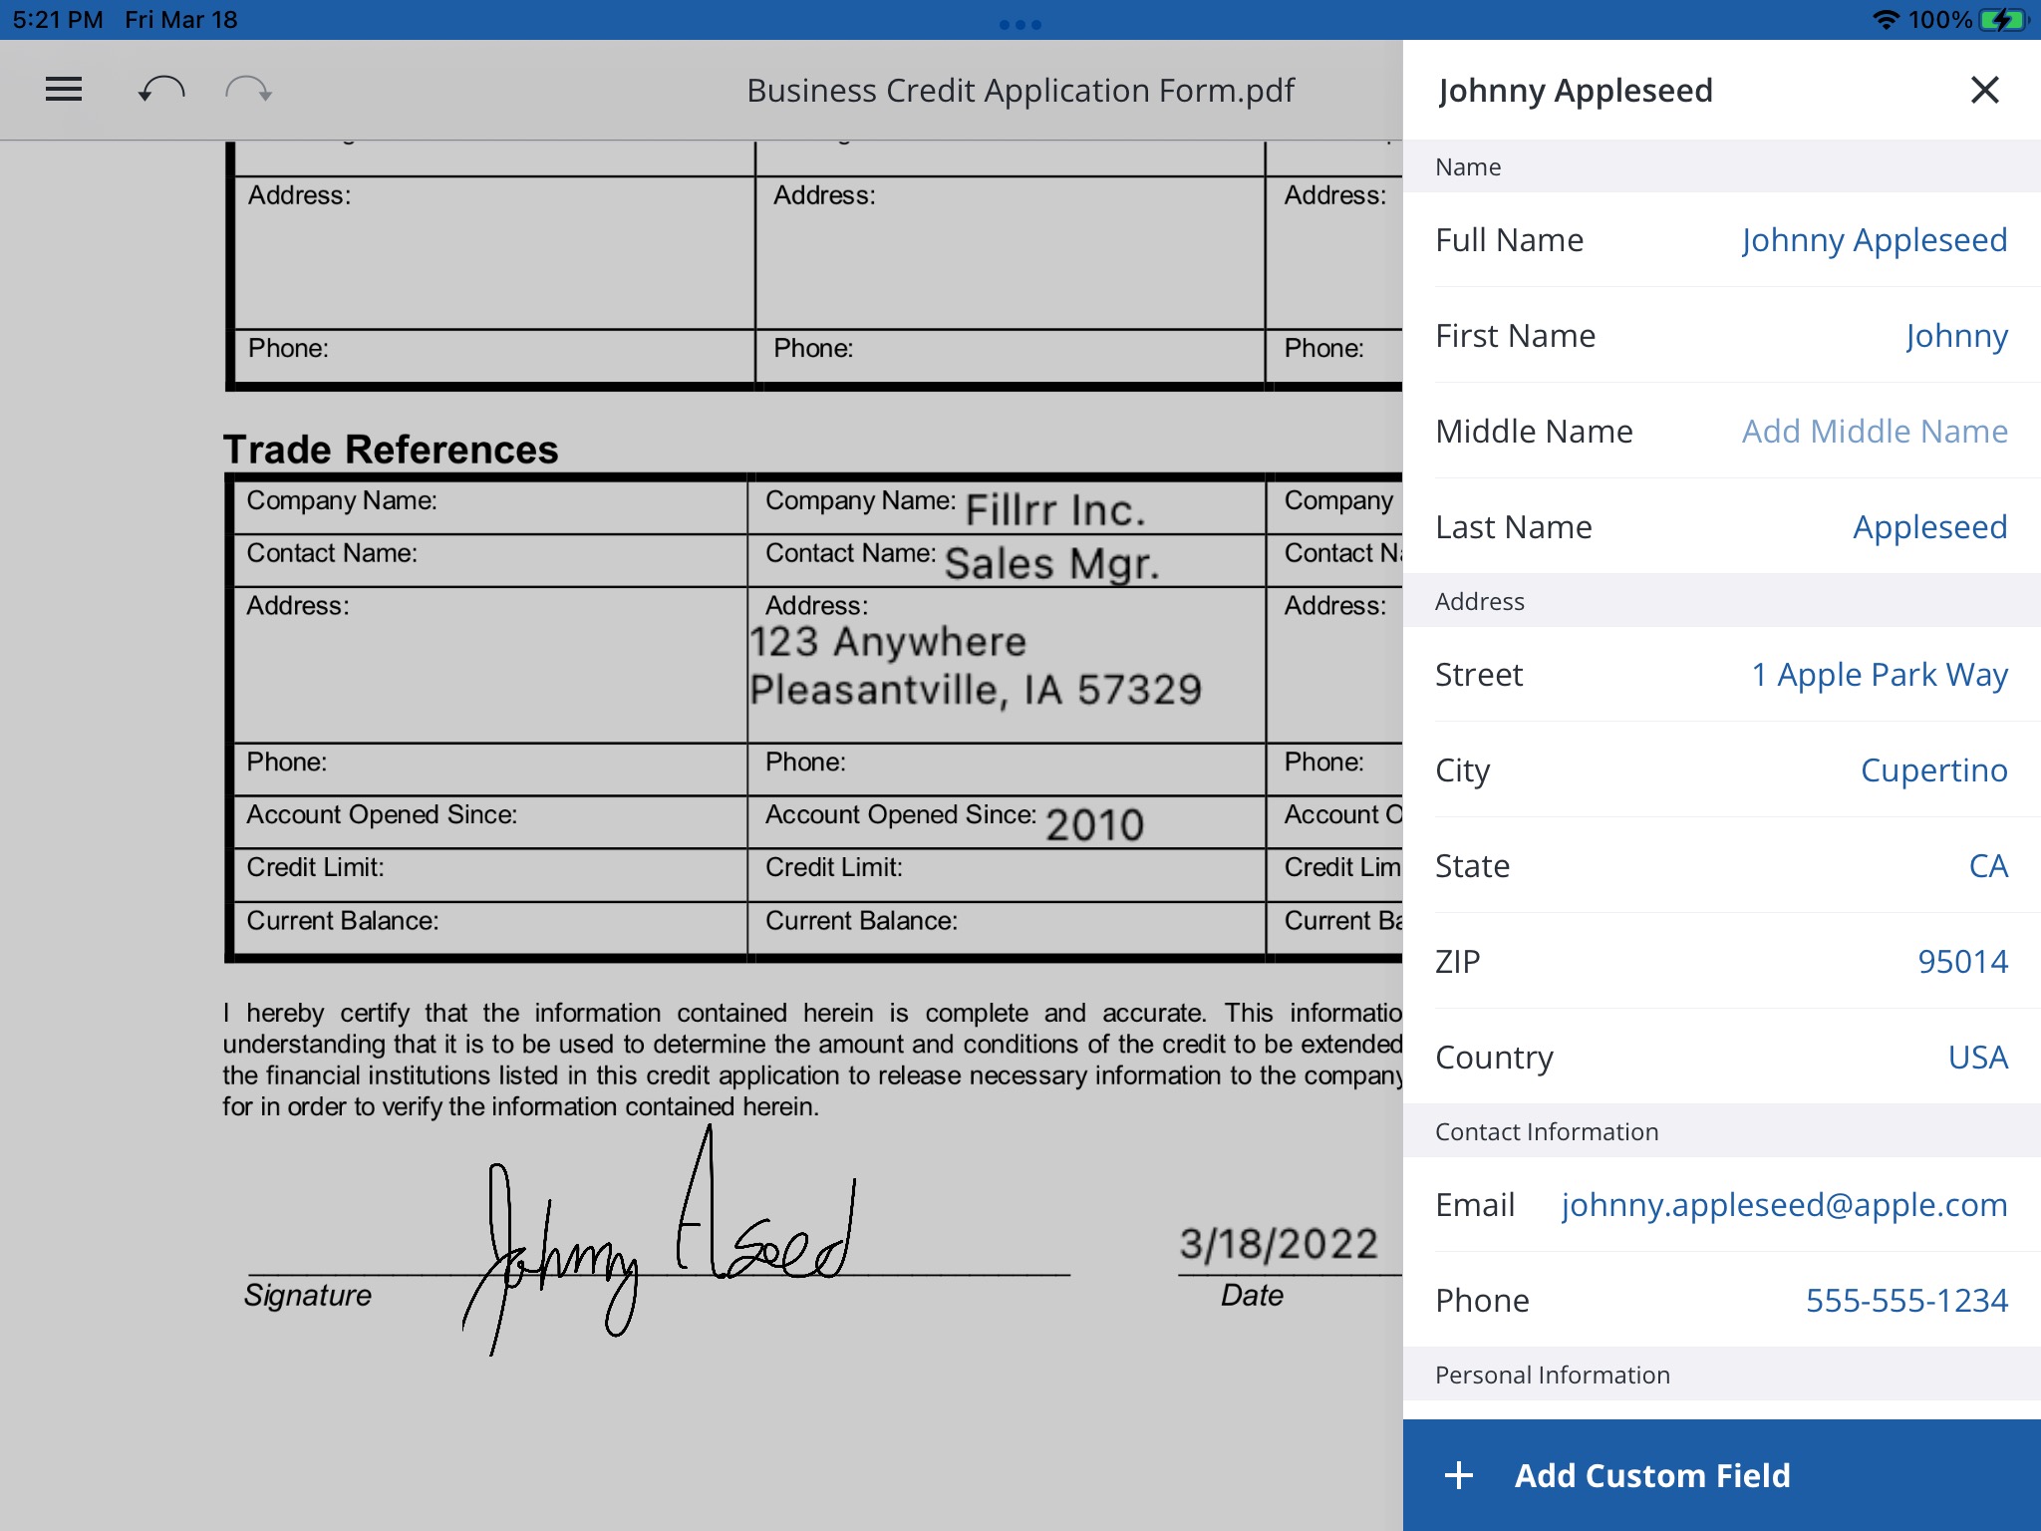Tap first column Current Balance field
Image resolution: width=2041 pixels, height=1531 pixels.
pos(490,928)
